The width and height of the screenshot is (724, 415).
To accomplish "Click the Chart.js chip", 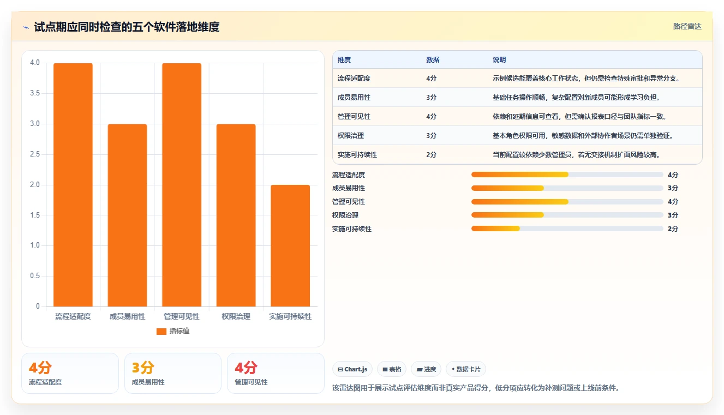I will [x=352, y=369].
